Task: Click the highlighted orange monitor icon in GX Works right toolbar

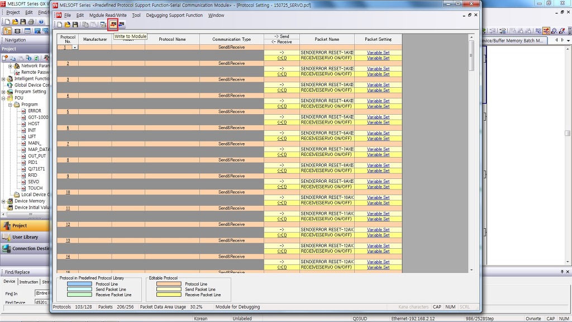Action: tap(546, 31)
